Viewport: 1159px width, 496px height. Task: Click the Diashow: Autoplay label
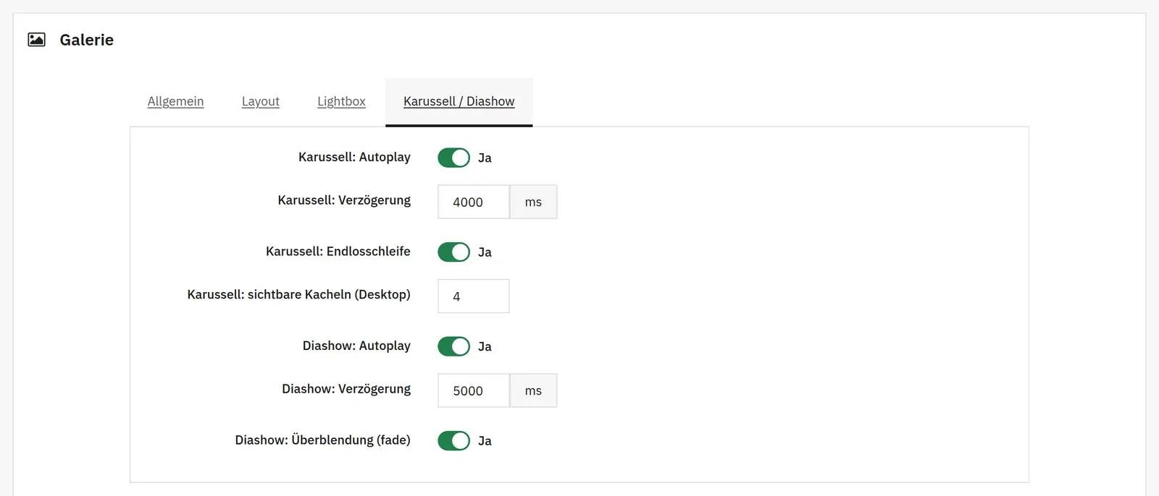(x=356, y=346)
